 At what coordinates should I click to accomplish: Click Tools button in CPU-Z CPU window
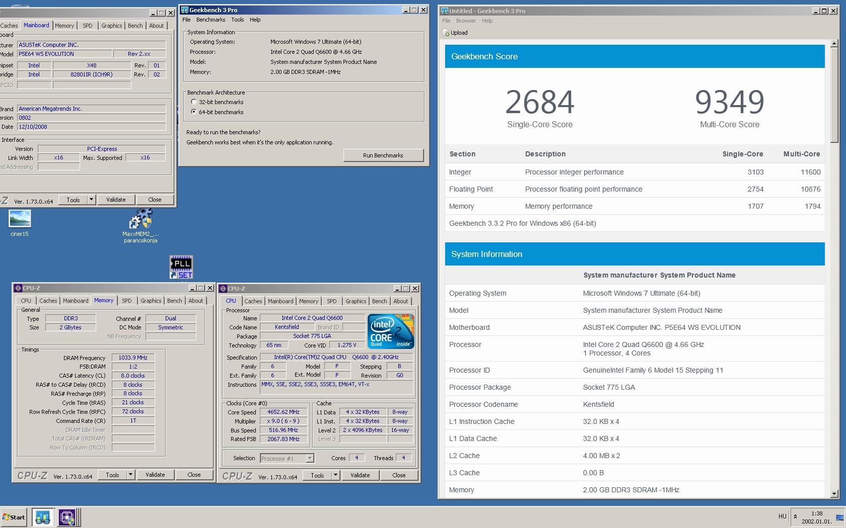tap(317, 475)
